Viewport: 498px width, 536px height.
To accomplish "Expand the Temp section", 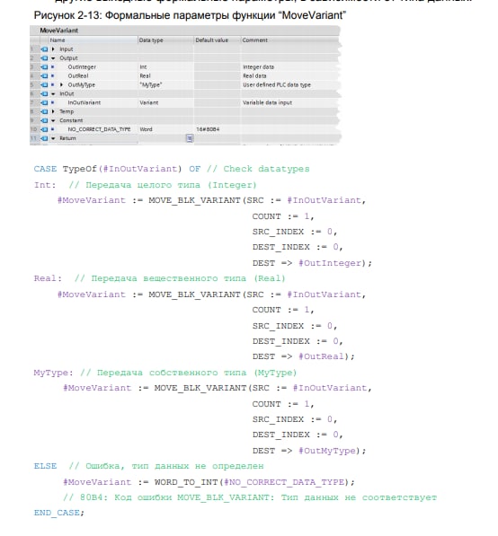I will tap(53, 111).
